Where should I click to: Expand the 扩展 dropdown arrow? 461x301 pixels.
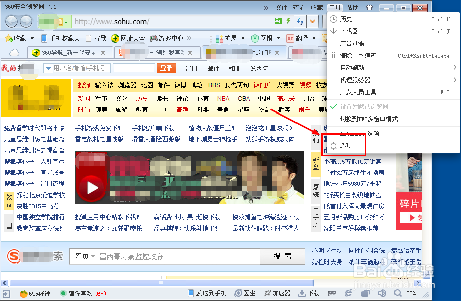(243, 39)
